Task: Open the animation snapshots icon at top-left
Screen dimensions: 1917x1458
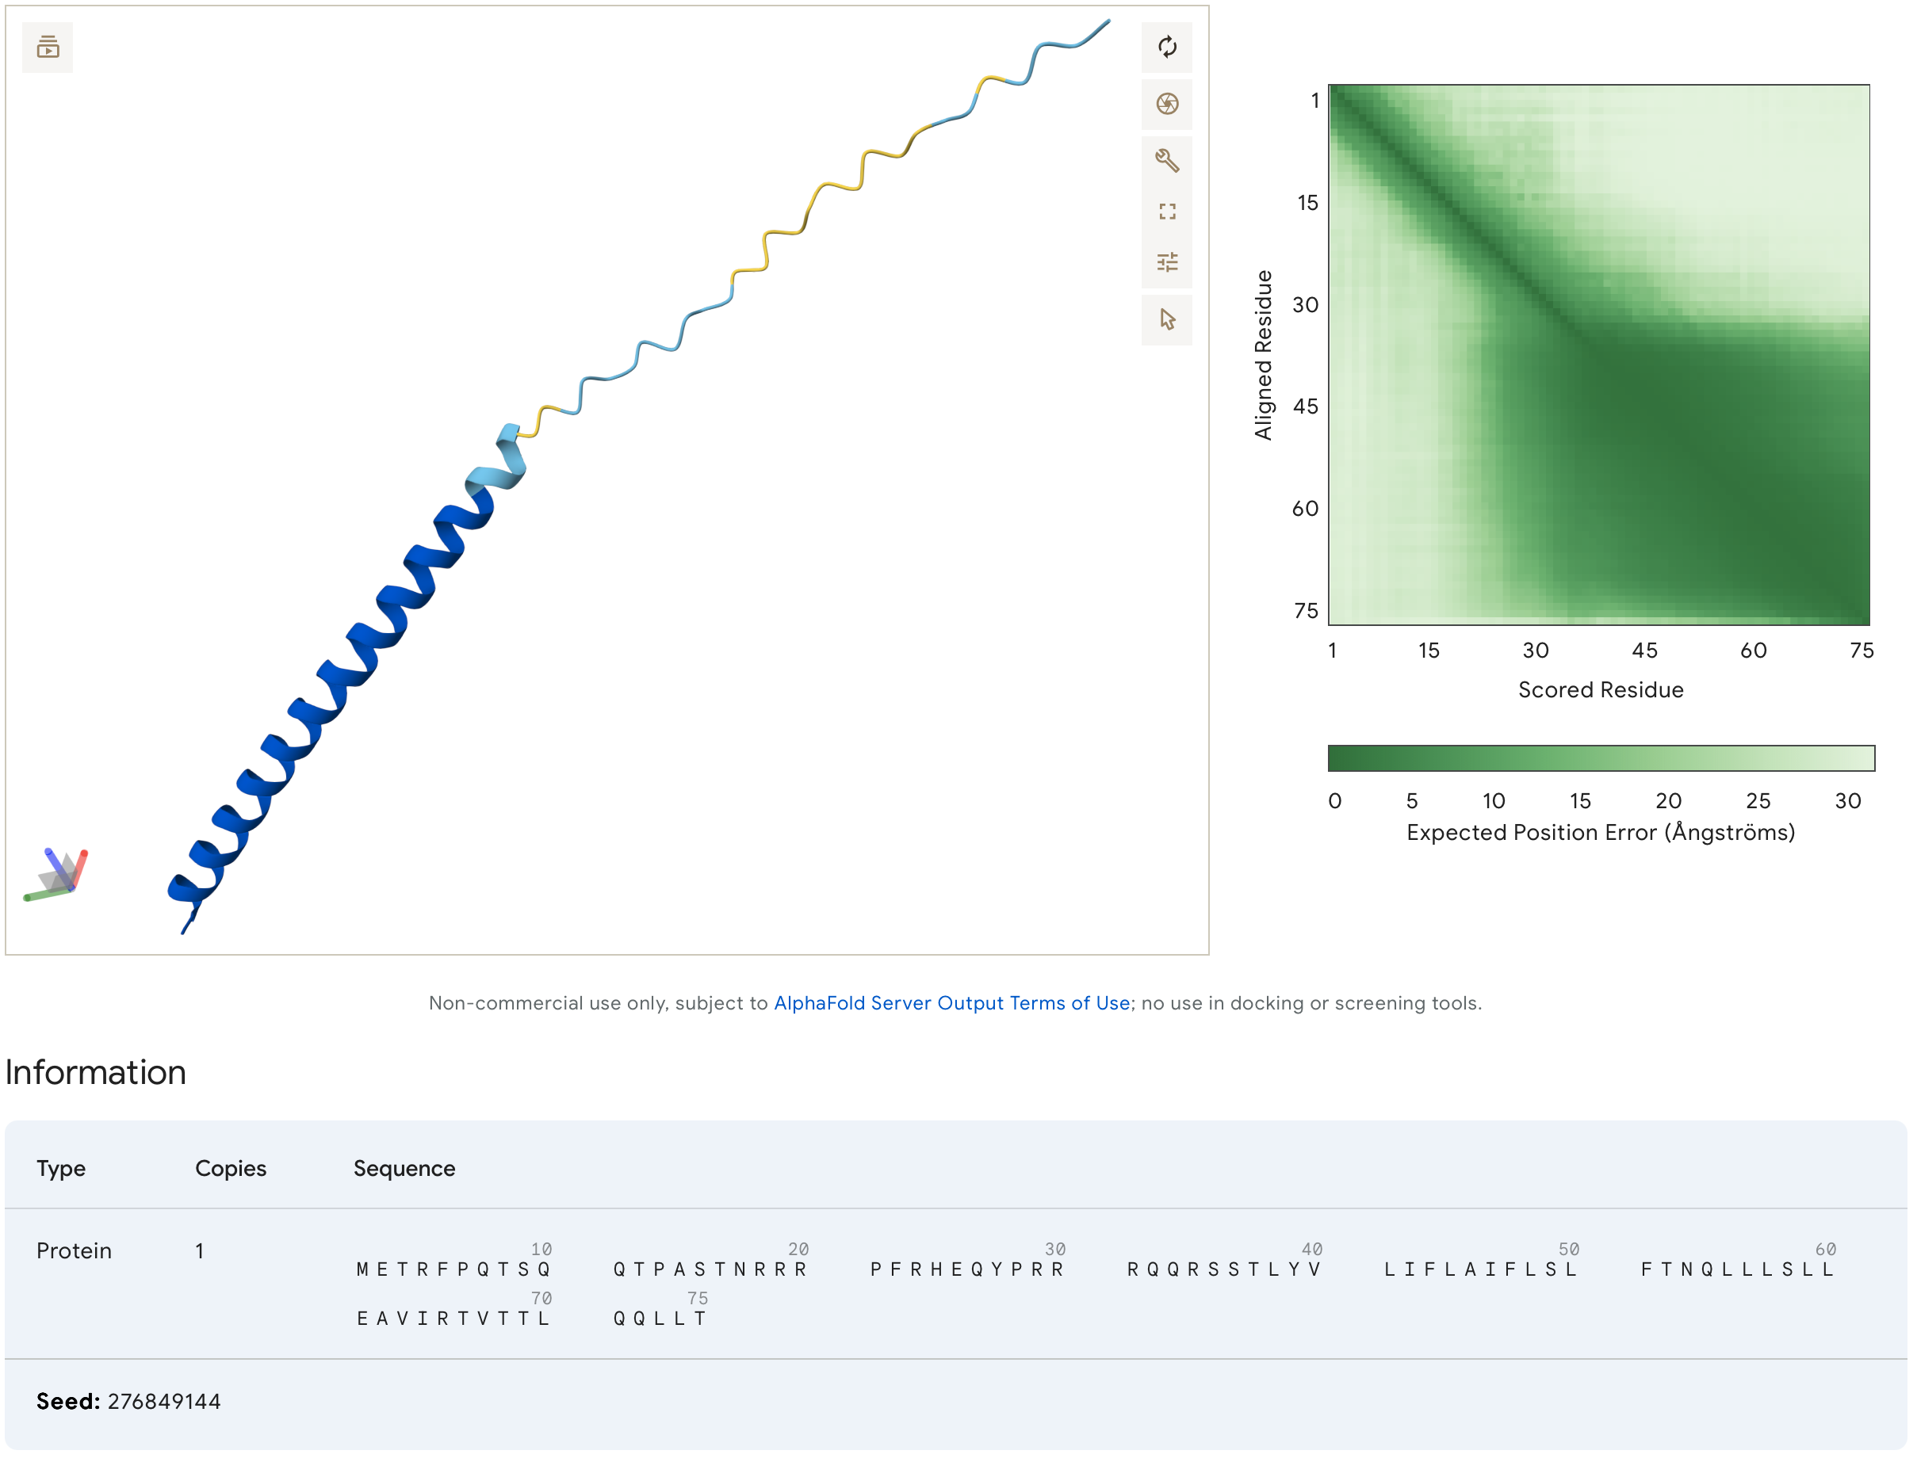Action: (x=48, y=47)
